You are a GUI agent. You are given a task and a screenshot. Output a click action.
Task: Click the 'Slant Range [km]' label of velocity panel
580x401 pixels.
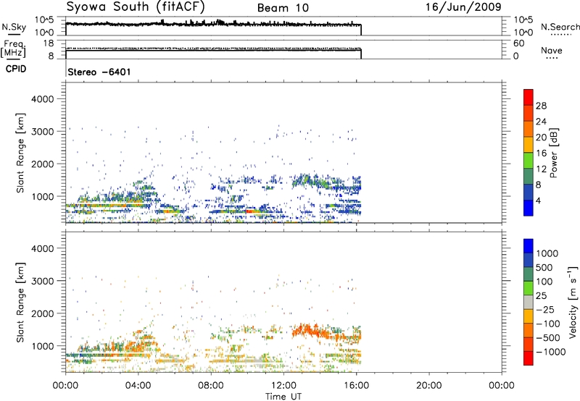(20, 303)
